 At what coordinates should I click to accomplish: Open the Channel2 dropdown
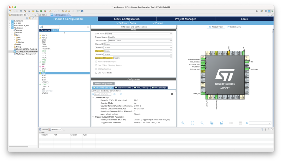(x=137, y=48)
